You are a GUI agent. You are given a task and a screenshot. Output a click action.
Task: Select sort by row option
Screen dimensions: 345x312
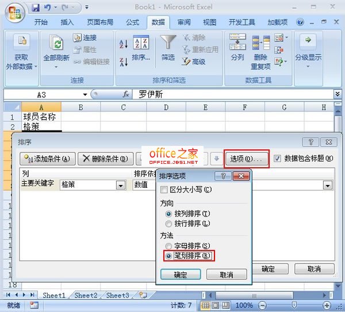(168, 224)
